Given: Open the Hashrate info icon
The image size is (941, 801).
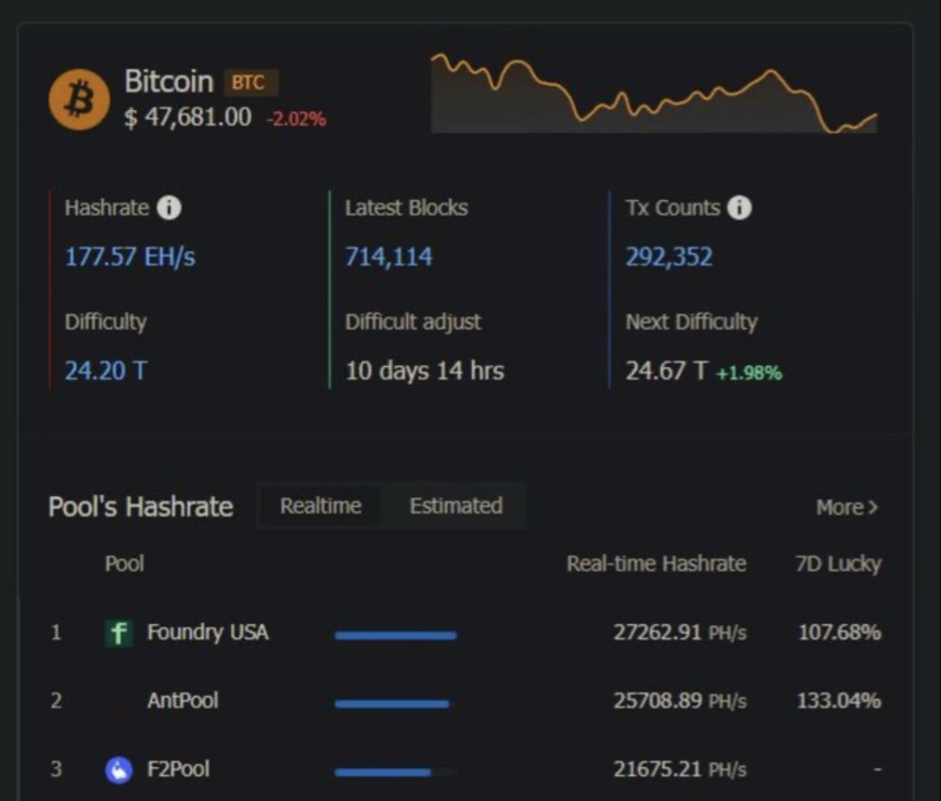Looking at the screenshot, I should click(x=169, y=208).
